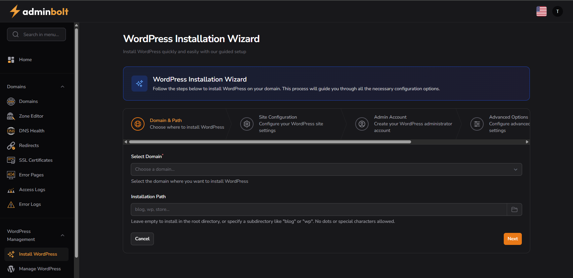Click the Domain & Path globe step icon
Image resolution: width=573 pixels, height=278 pixels.
[138, 124]
